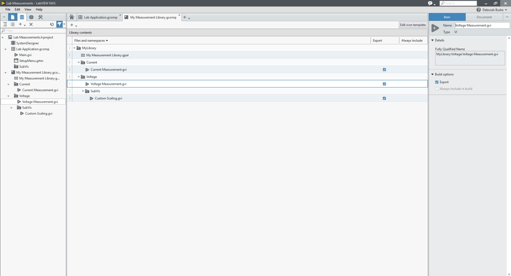Collapse the Build options section
The image size is (511, 276).
[433, 74]
